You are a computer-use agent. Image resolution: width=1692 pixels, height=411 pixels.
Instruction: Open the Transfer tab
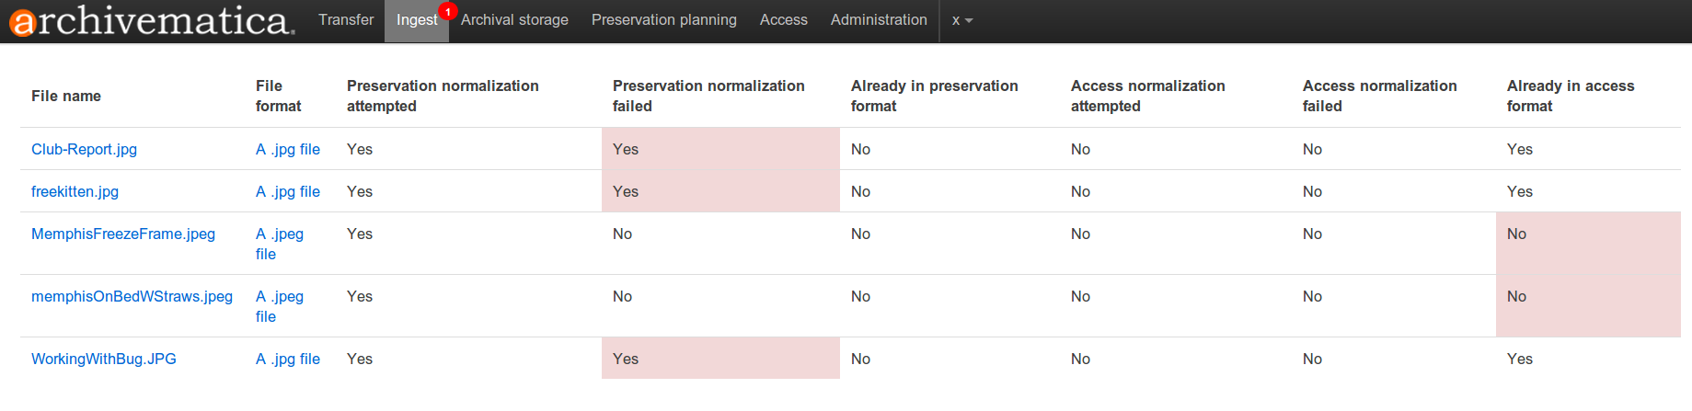pyautogui.click(x=346, y=20)
